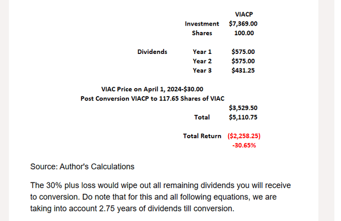The image size is (341, 221).
Task: Click the Total Return label
Action: 202,136
